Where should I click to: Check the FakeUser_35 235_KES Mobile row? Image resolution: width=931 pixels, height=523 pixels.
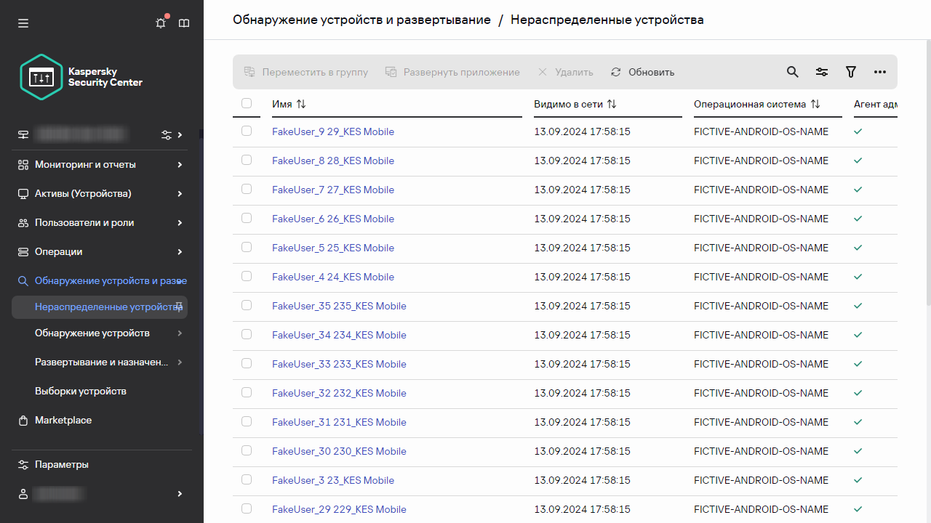247,305
